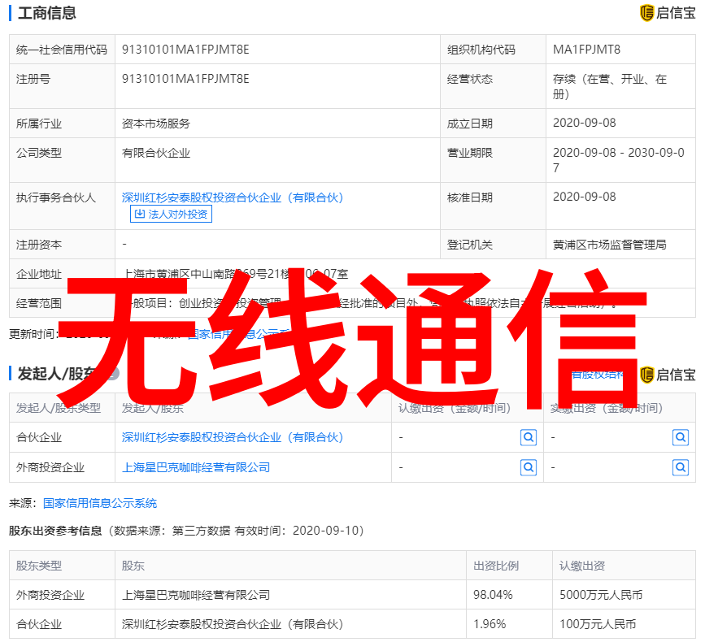
Task: Select the date value in the 核准日期 row
Action: tap(584, 197)
